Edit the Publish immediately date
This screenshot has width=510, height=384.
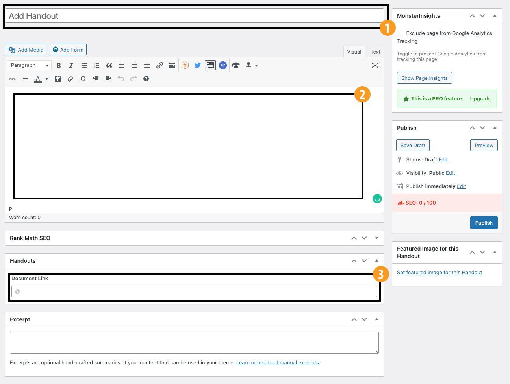point(461,186)
